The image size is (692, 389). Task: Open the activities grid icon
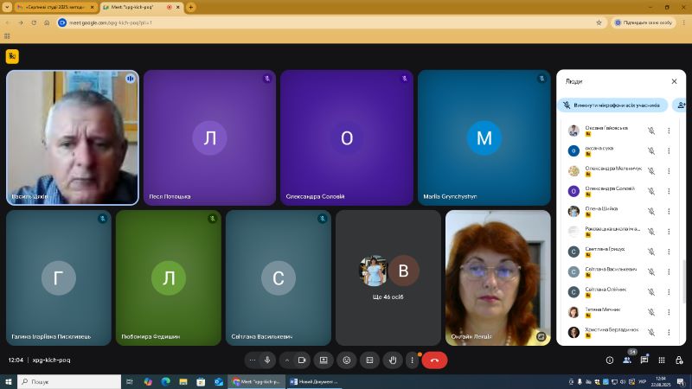pyautogui.click(x=660, y=360)
